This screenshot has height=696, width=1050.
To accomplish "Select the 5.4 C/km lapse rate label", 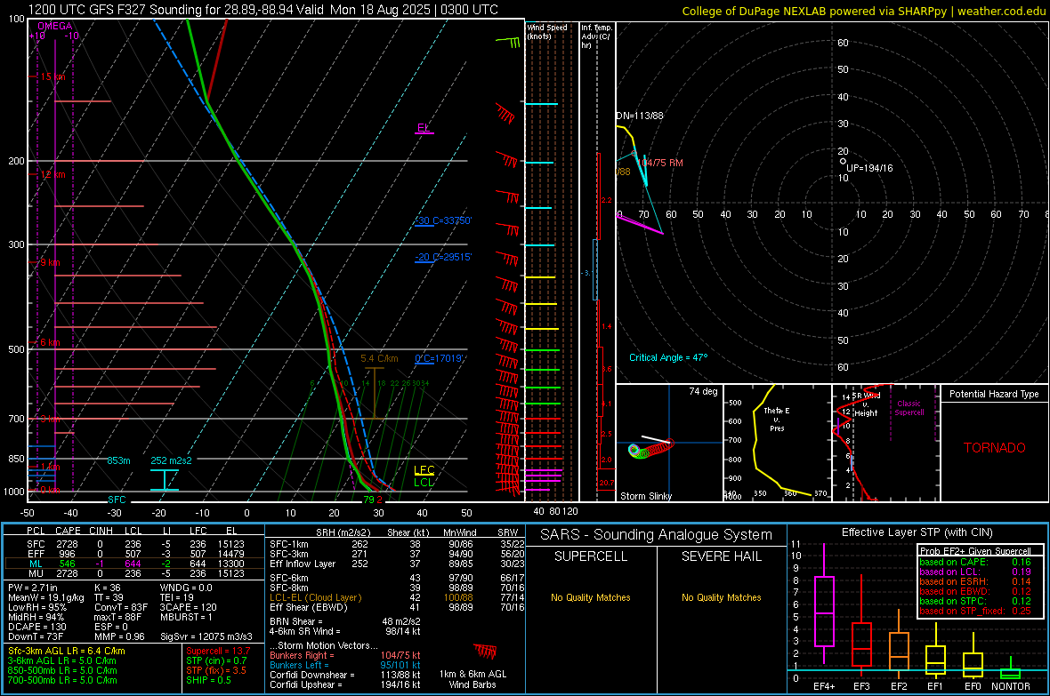I will [x=379, y=359].
